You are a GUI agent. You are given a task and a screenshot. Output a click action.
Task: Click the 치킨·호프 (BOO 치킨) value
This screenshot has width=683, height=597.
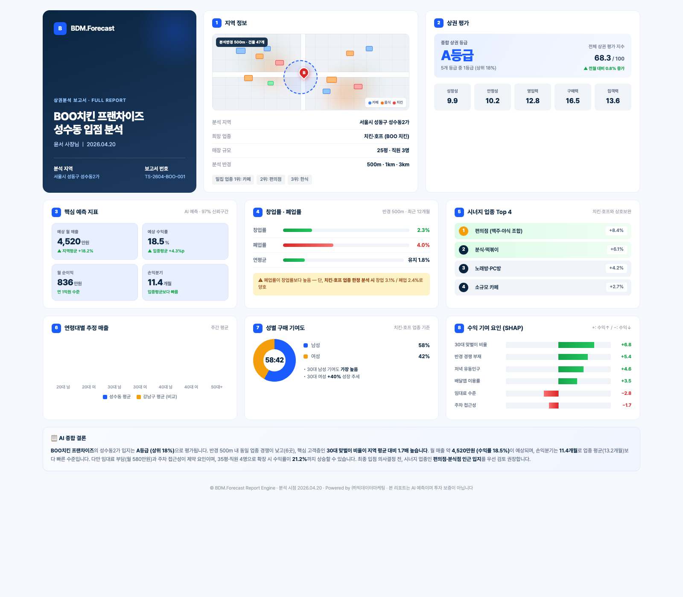[386, 136]
